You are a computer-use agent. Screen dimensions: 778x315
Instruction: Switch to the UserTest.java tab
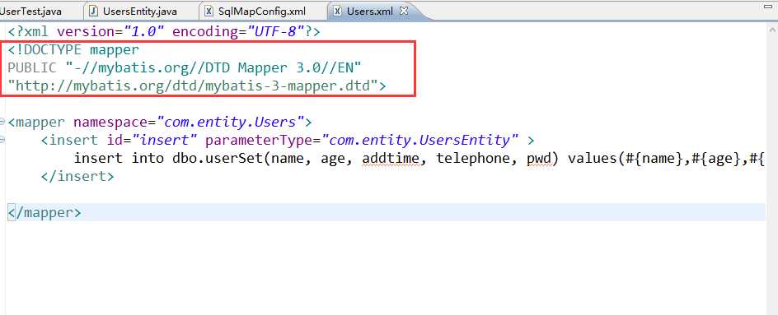[x=30, y=11]
